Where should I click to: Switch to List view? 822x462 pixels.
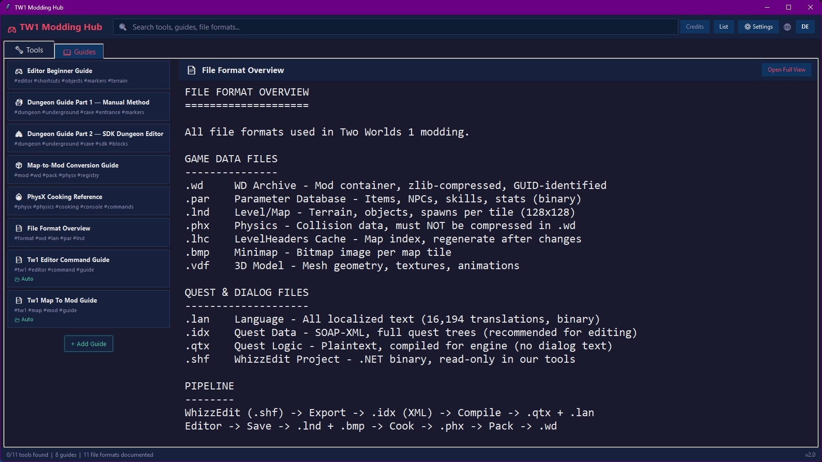tap(724, 27)
